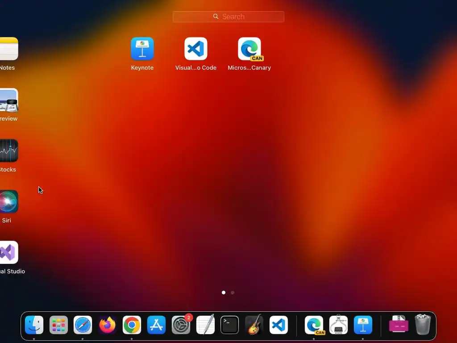The width and height of the screenshot is (457, 343).
Task: Click the "Keynote" label text
Action: pyautogui.click(x=142, y=68)
